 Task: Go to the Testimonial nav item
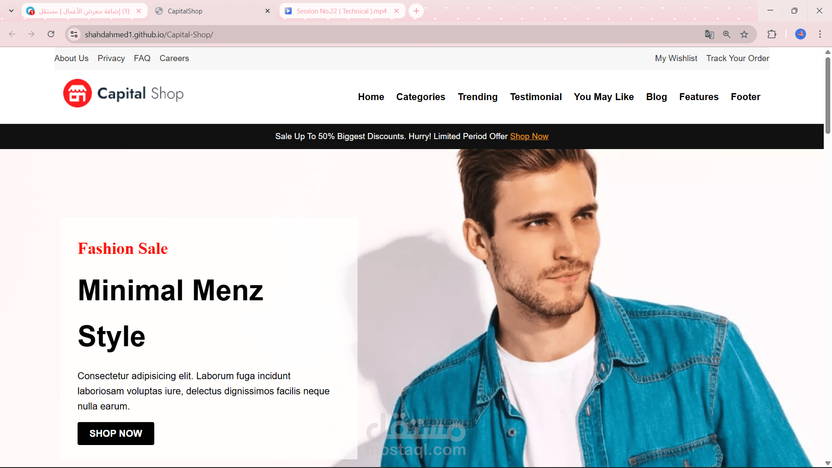536,97
